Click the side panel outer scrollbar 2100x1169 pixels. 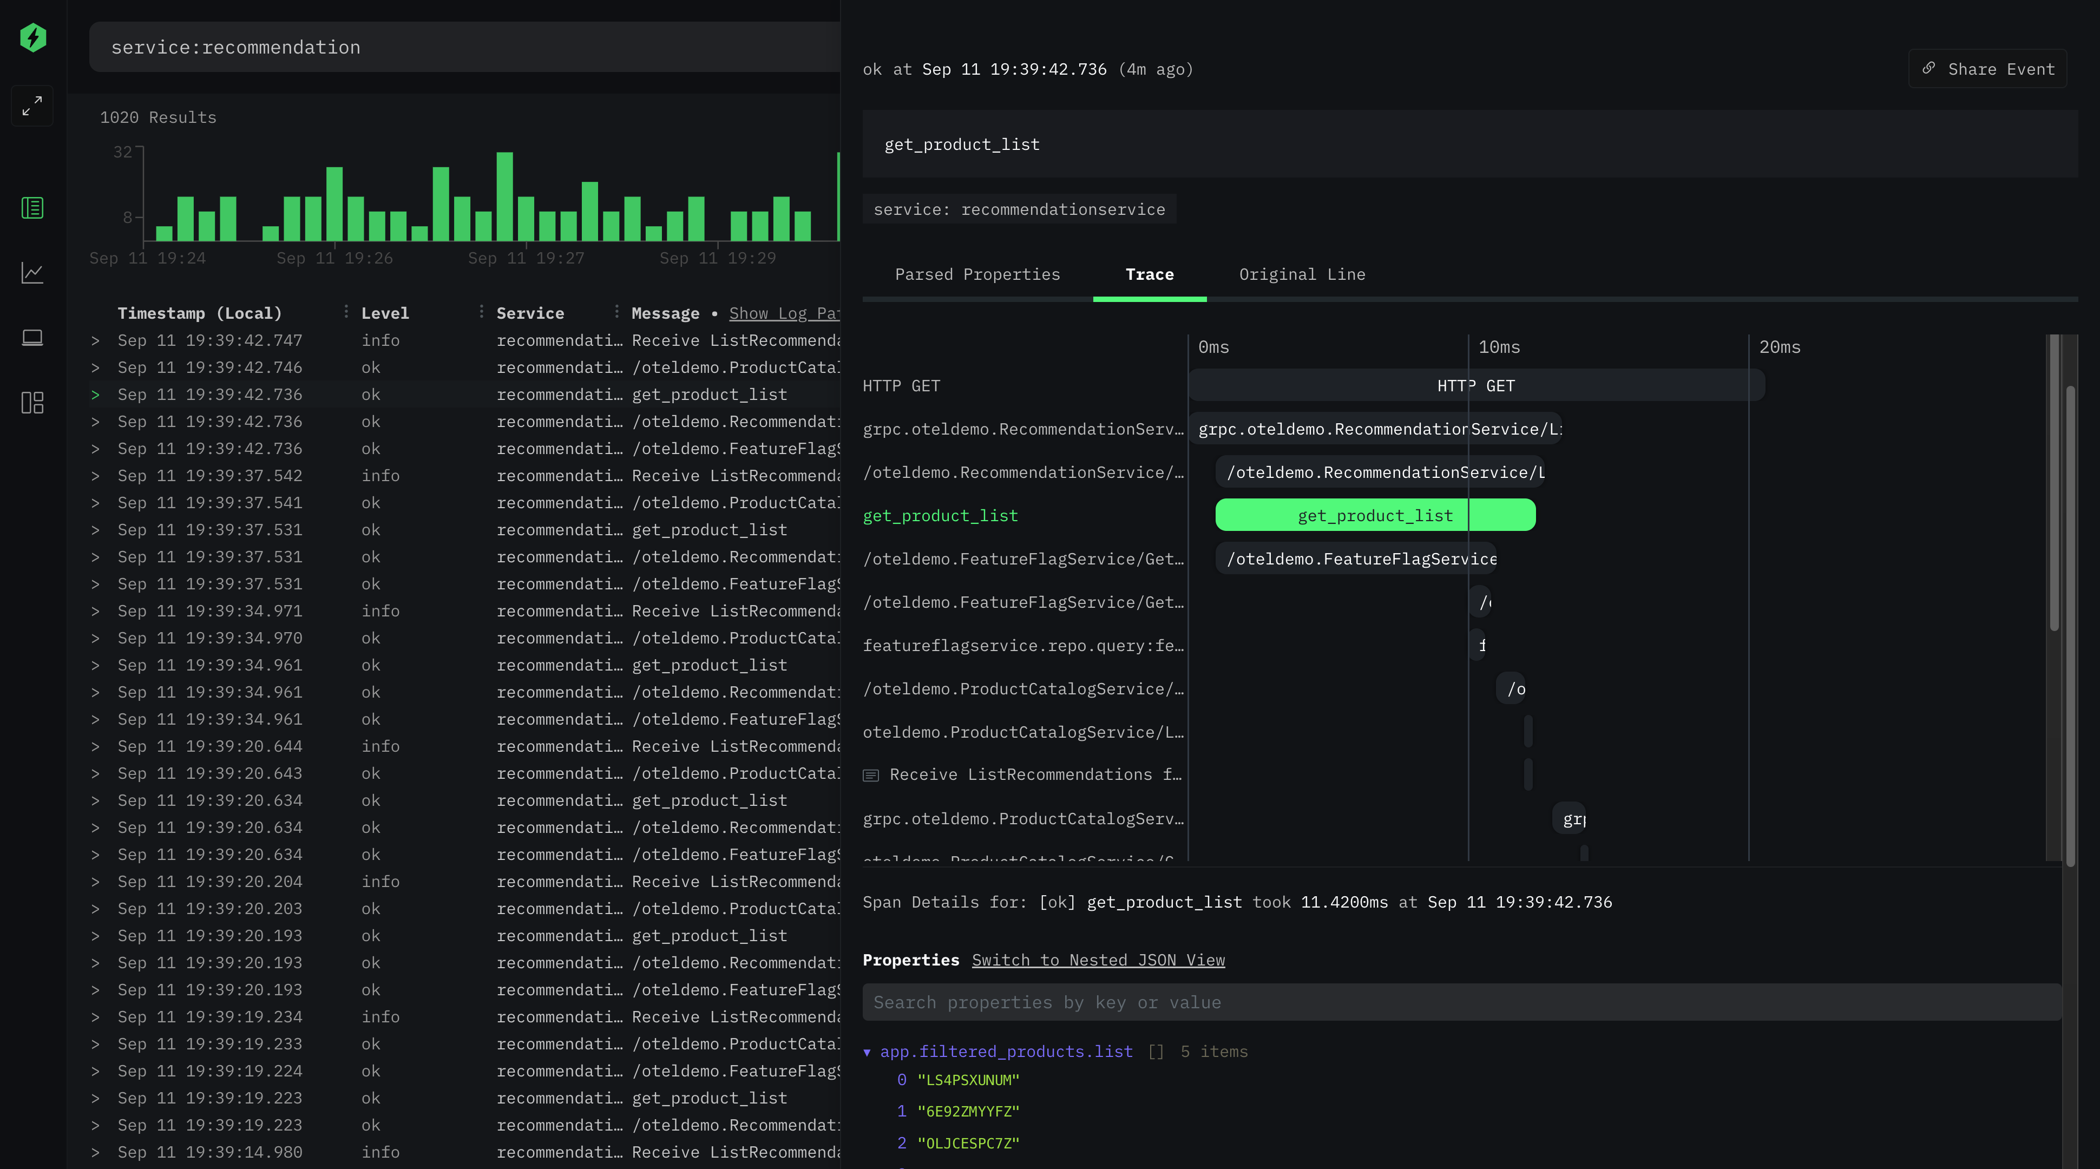click(2070, 626)
